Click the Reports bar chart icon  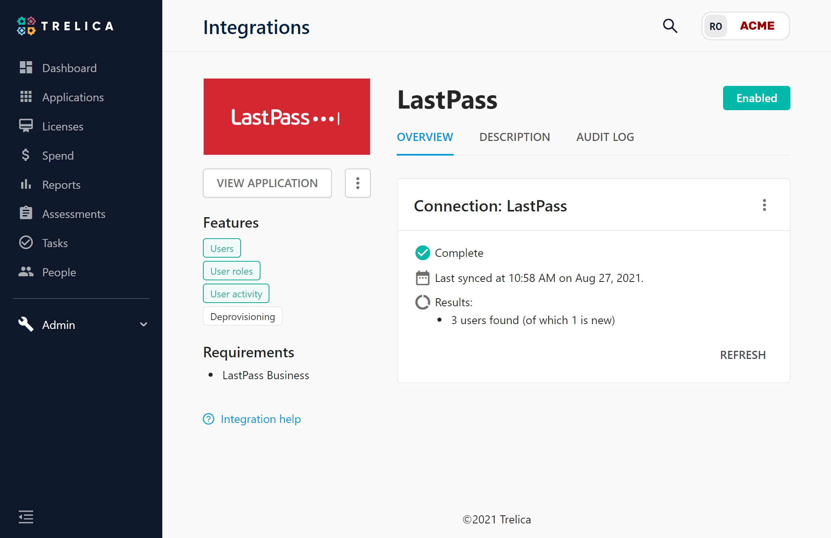click(26, 184)
